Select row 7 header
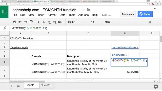This screenshot has width=162, height=91. (5, 70)
